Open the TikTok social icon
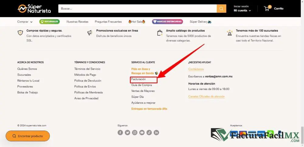This screenshot has height=147, width=304. click(x=149, y=133)
